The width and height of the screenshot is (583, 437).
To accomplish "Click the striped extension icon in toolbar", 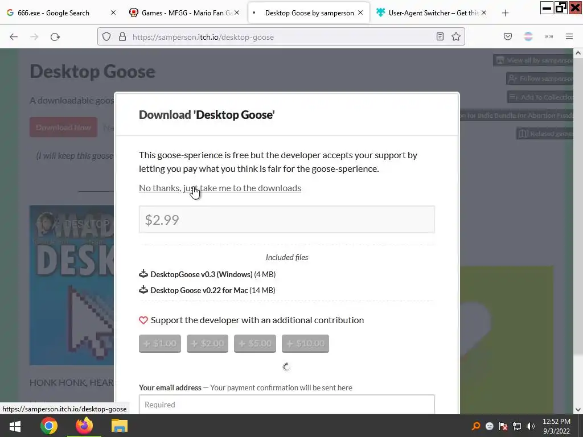I will [x=528, y=36].
